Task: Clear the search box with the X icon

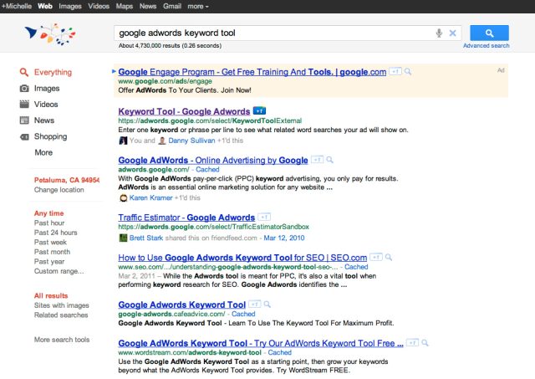Action: pyautogui.click(x=453, y=33)
